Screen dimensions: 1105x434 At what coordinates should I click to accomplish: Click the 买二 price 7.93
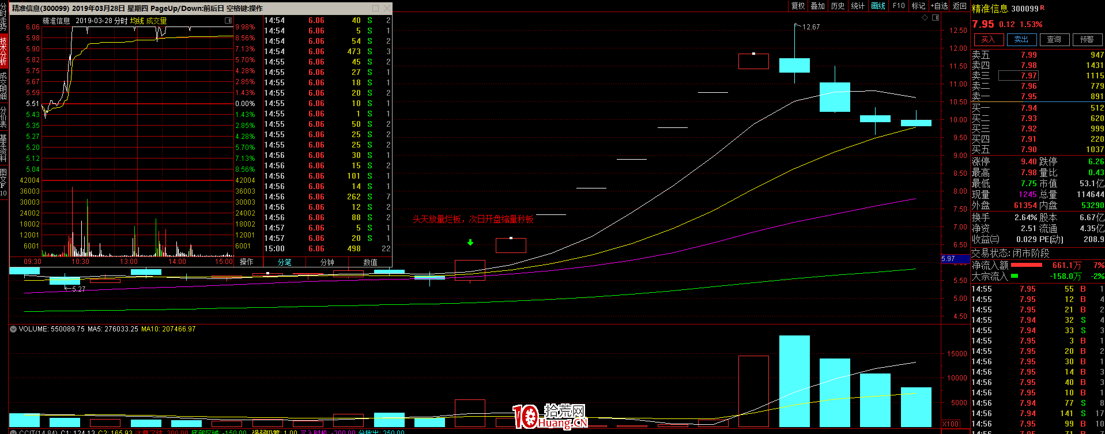1029,119
